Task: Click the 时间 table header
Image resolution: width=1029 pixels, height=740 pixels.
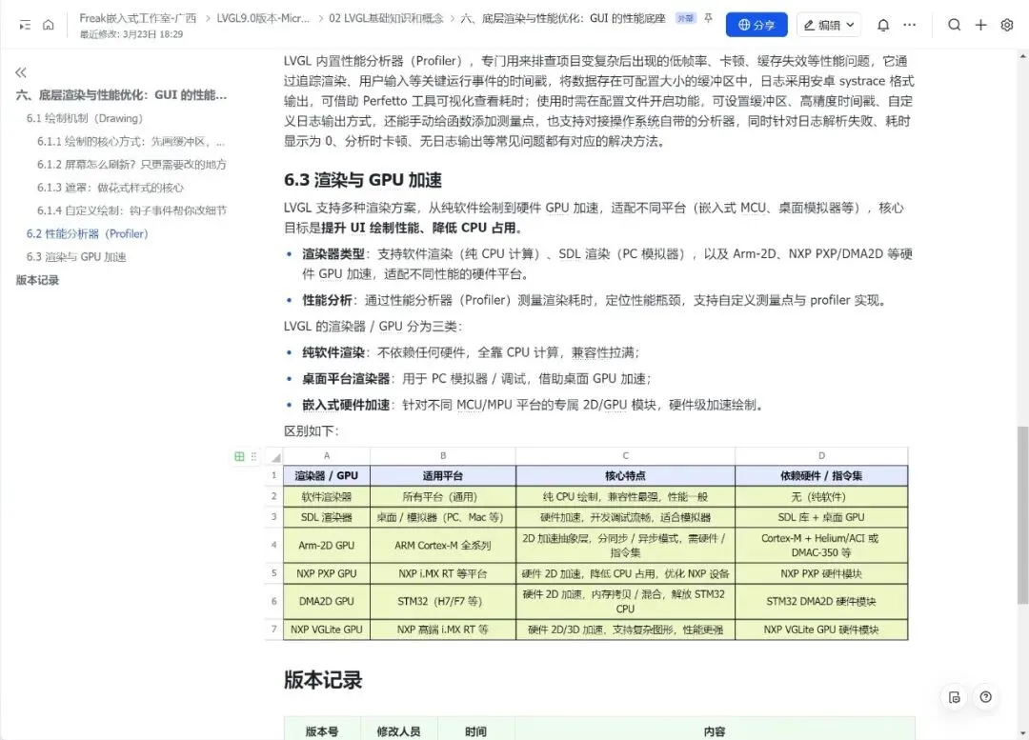Action: point(475,730)
